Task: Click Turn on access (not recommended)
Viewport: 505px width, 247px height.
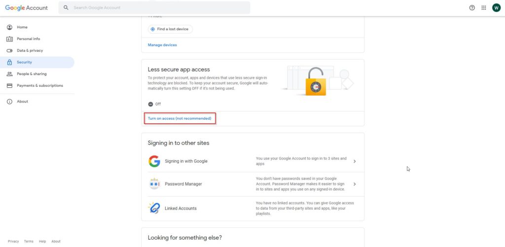Action: 180,118
